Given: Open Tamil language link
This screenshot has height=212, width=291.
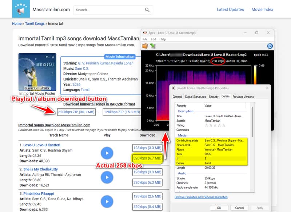Looking at the screenshot, I should click(85, 90).
